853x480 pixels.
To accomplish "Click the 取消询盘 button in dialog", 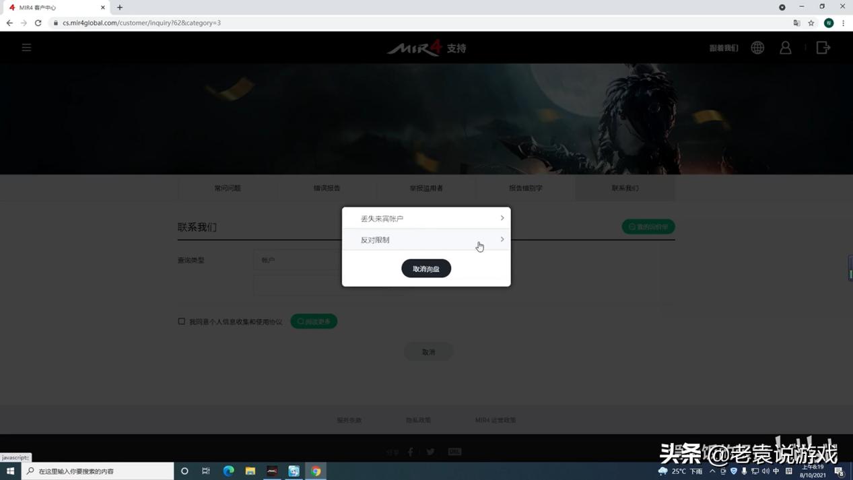I will click(x=425, y=268).
